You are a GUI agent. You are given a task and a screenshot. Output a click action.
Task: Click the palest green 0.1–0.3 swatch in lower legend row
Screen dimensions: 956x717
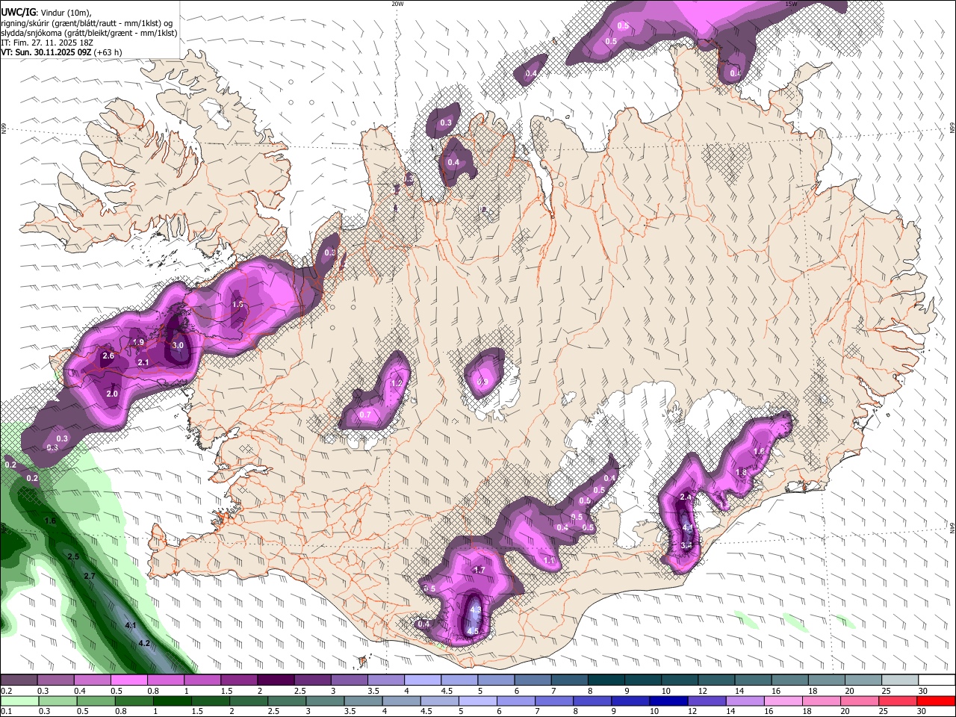coord(19,701)
